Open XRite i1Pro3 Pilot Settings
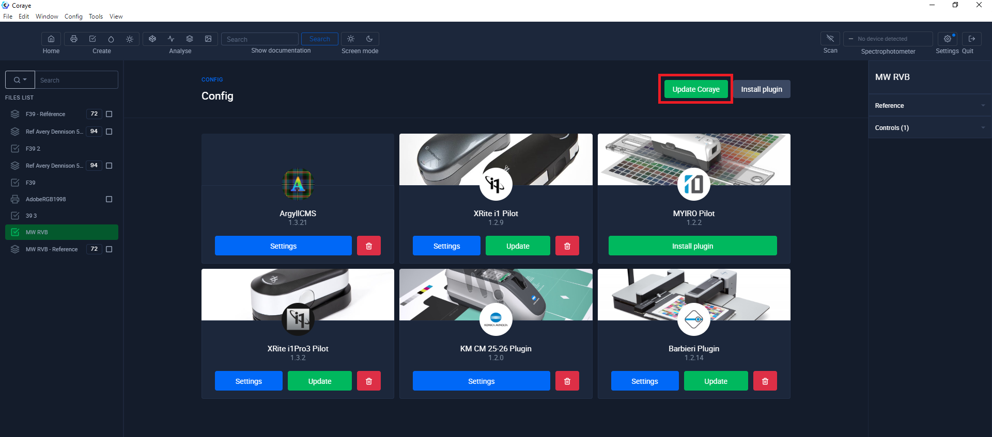The width and height of the screenshot is (992, 437). [249, 381]
